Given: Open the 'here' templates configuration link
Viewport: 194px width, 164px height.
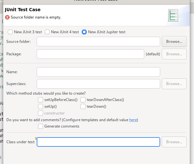Looking at the screenshot, I should click(133, 120).
